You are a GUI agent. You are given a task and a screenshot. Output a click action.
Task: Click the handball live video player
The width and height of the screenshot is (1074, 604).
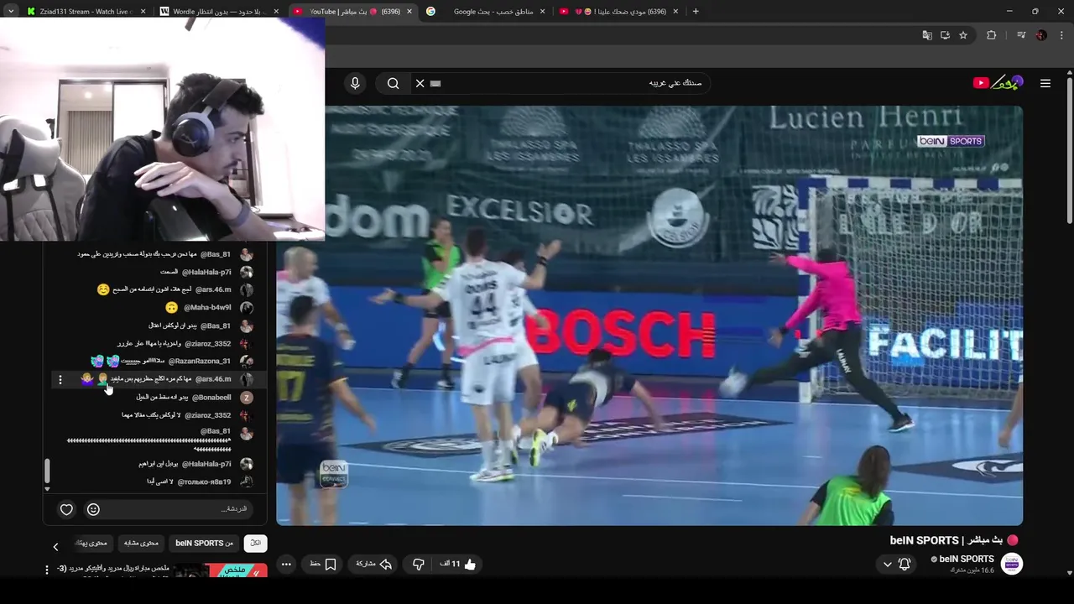pos(649,315)
